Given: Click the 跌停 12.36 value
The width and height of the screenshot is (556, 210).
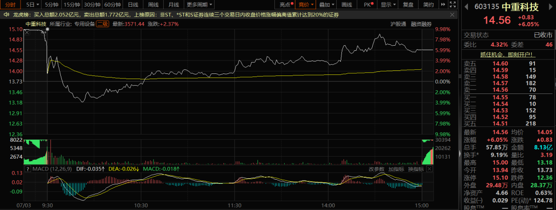Looking at the screenshot, I should 545,177.
